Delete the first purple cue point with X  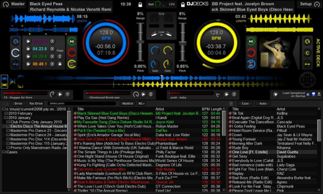click(52, 41)
